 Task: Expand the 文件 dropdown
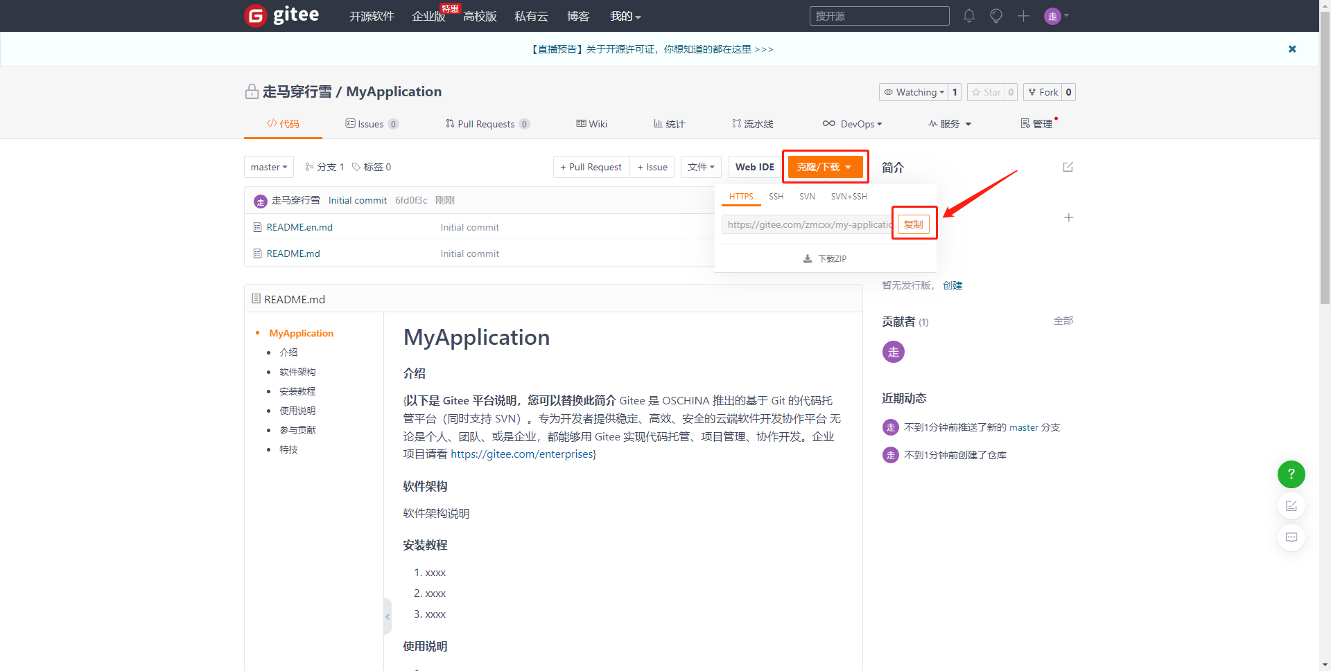[x=701, y=167]
